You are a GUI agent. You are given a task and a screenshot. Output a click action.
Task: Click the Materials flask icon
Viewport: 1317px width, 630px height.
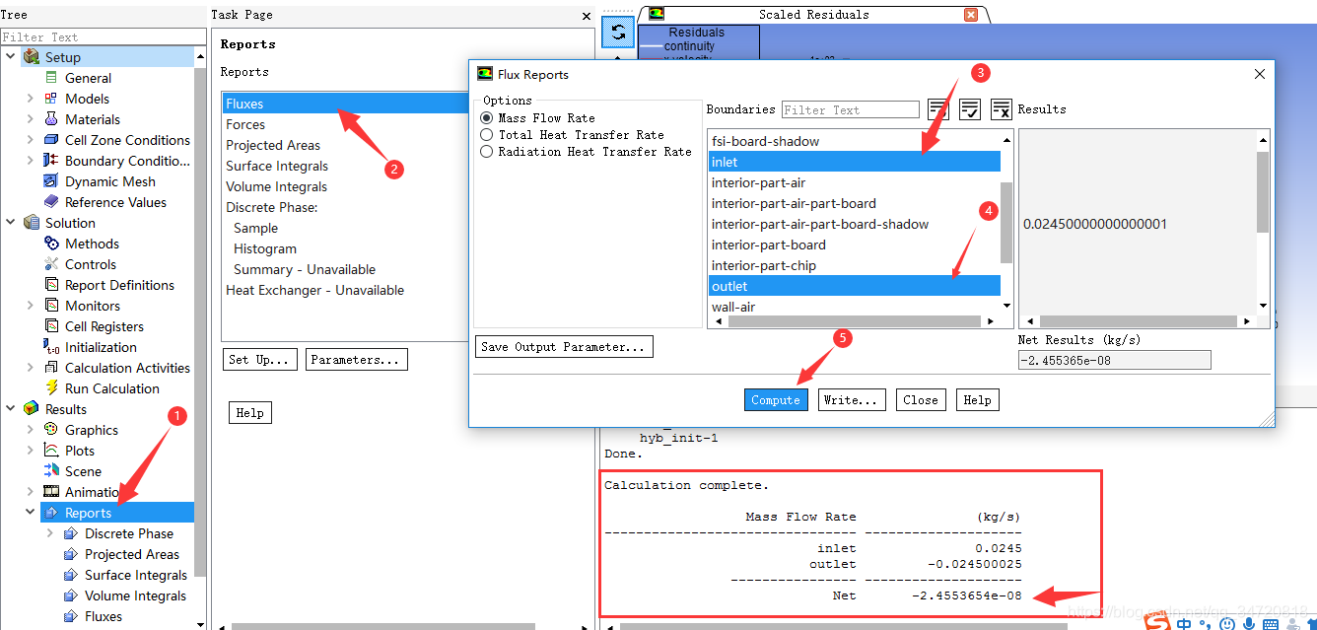[x=51, y=119]
